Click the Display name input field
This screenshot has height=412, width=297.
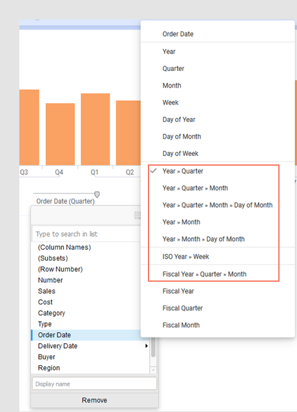(94, 384)
